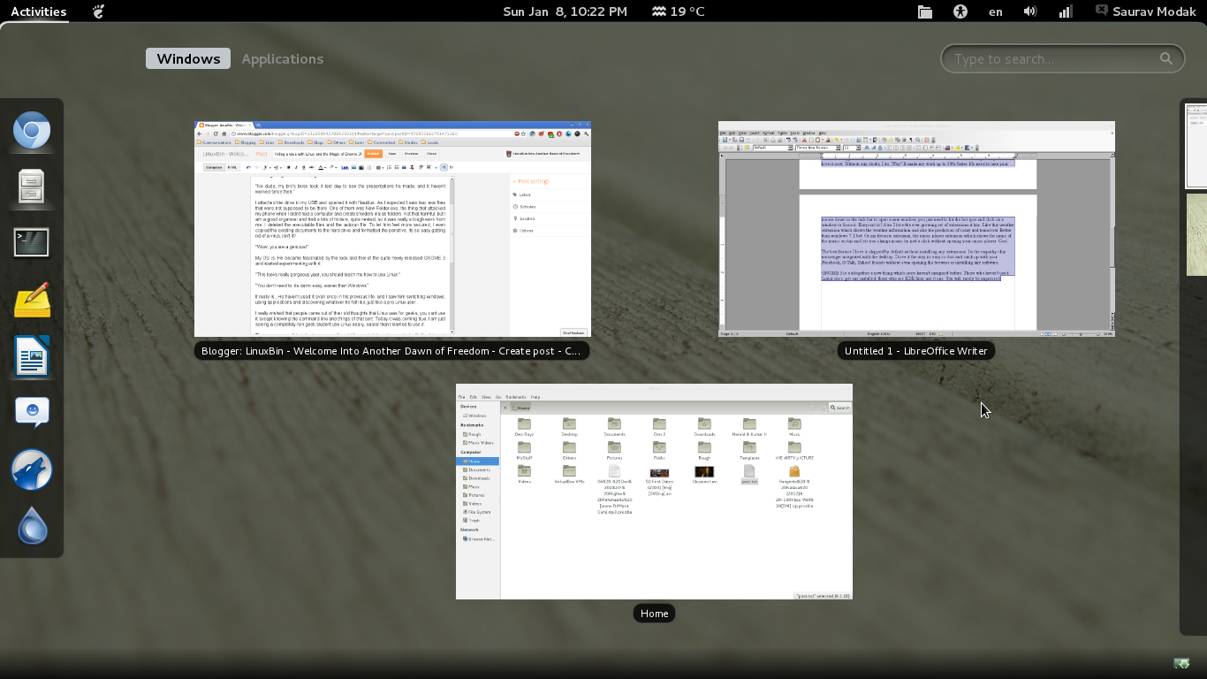
Task: Open Schedule in Blogger post settings
Action: pyautogui.click(x=527, y=207)
